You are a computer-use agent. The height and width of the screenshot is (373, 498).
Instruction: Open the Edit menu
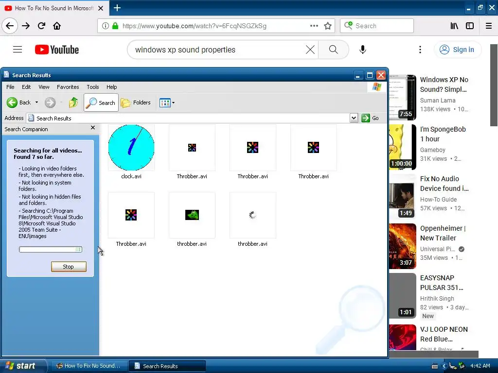click(x=26, y=87)
